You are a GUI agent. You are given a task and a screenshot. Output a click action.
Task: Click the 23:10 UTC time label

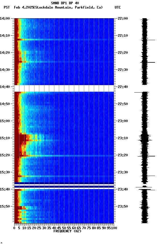pos(123,138)
